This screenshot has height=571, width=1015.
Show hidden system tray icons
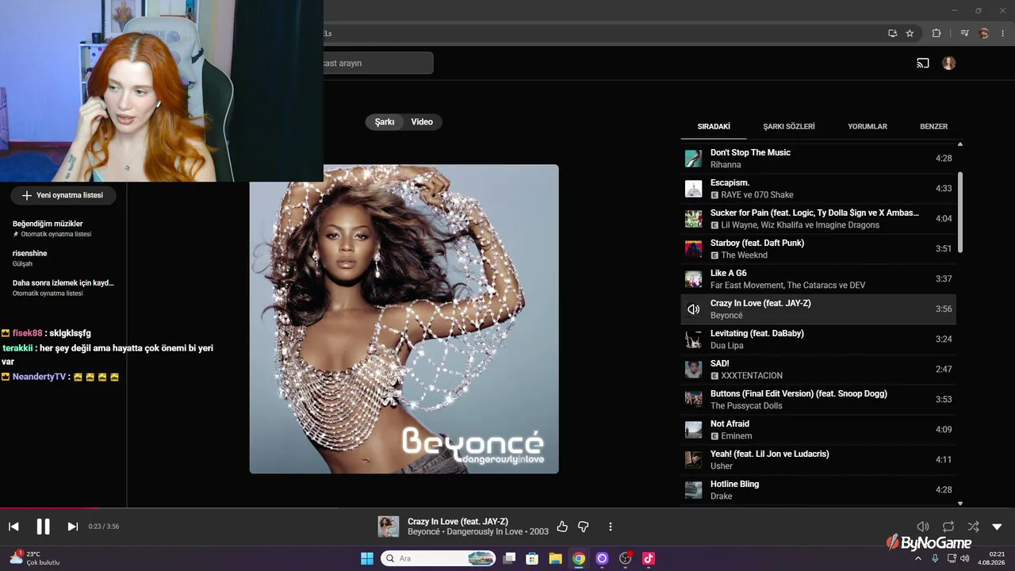tap(918, 558)
